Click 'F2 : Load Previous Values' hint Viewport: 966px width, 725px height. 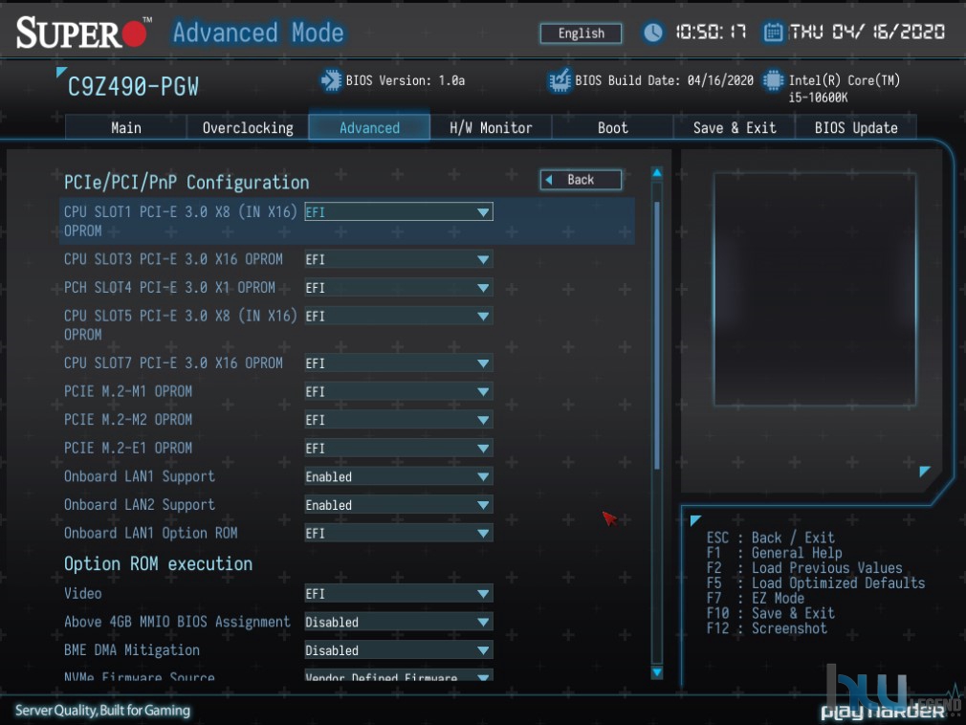point(804,568)
